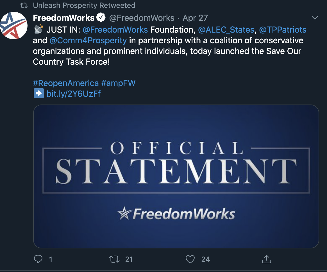Screen dimensions: 327x272
Task: Expand the tweet options chevron menu
Action: tap(315, 18)
